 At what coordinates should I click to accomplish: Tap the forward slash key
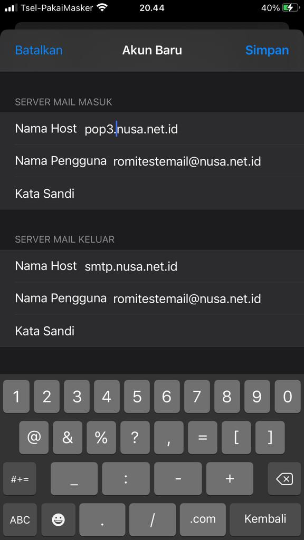pos(153,519)
